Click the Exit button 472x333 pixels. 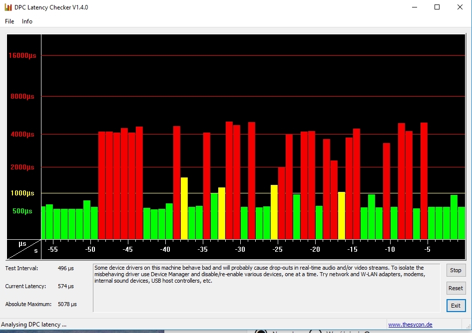point(456,306)
